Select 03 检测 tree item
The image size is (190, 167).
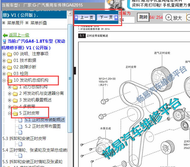coord(21,73)
